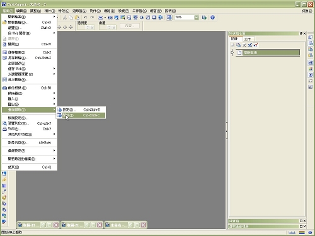
Task: Expand the 以瀏覽器預覽 submenu
Action: pos(30,74)
